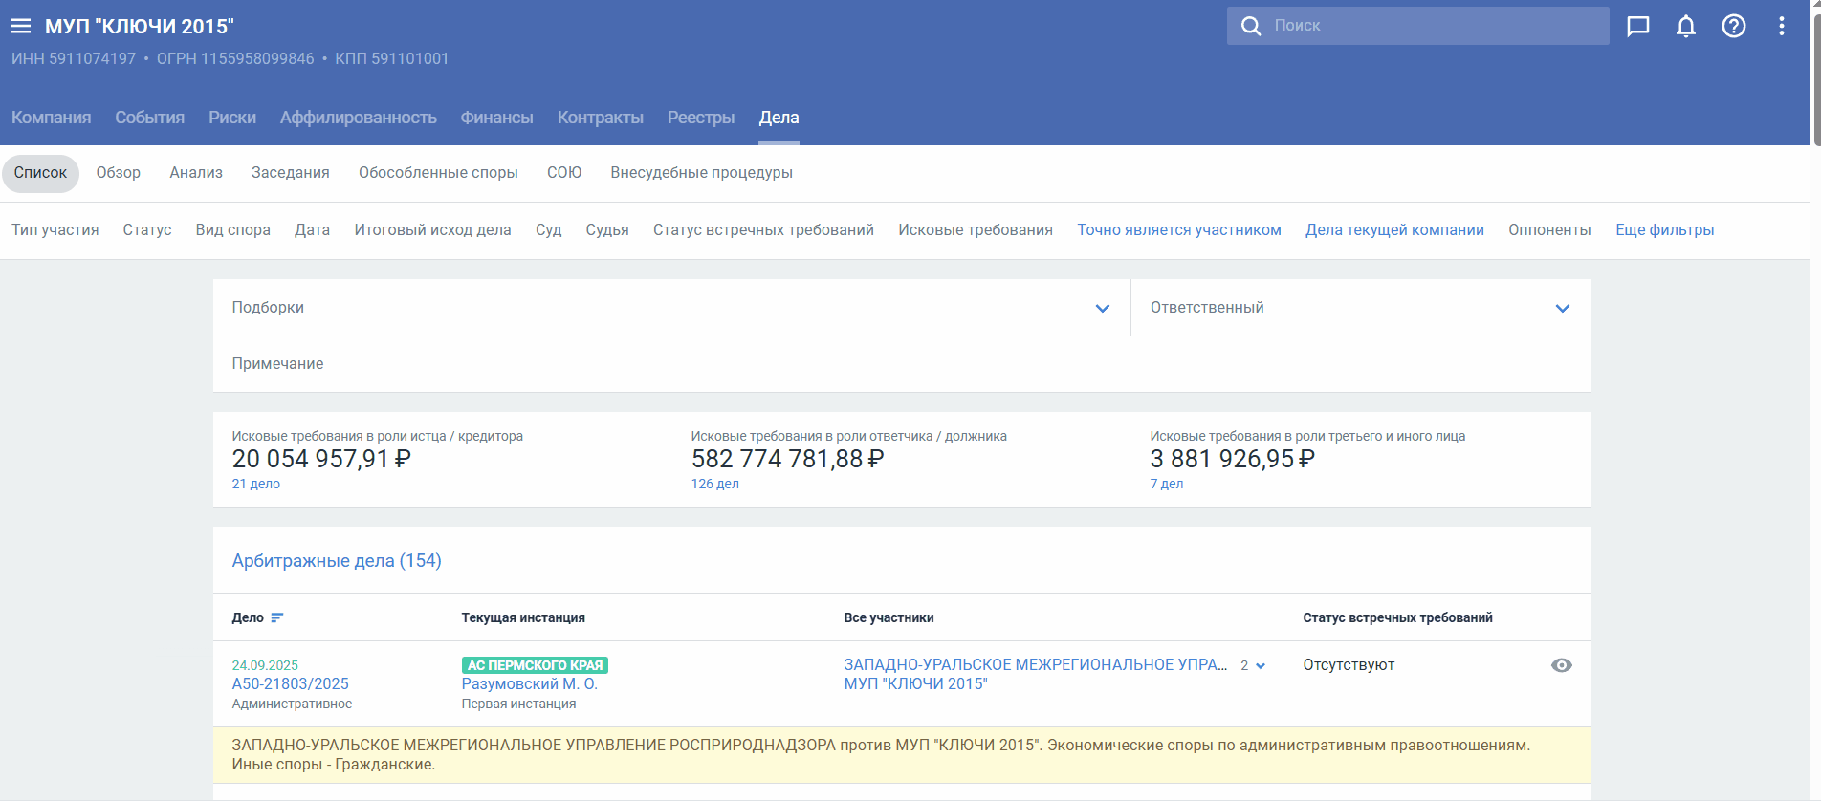Image resolution: width=1821 pixels, height=801 pixels.
Task: Open the Еще фильтры filter option
Action: (x=1664, y=230)
